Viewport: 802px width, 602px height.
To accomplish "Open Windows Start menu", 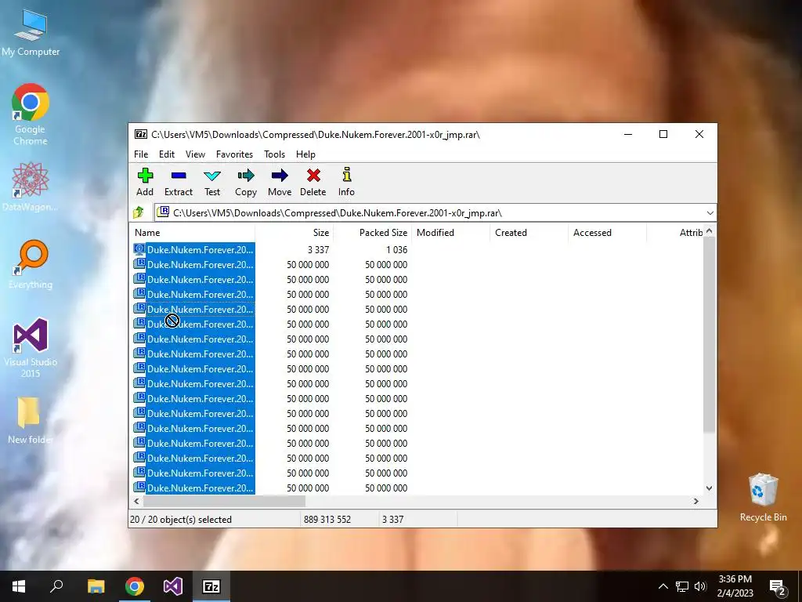I will click(19, 586).
